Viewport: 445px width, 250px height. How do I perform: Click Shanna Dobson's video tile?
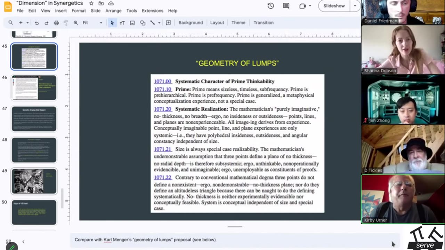click(403, 50)
